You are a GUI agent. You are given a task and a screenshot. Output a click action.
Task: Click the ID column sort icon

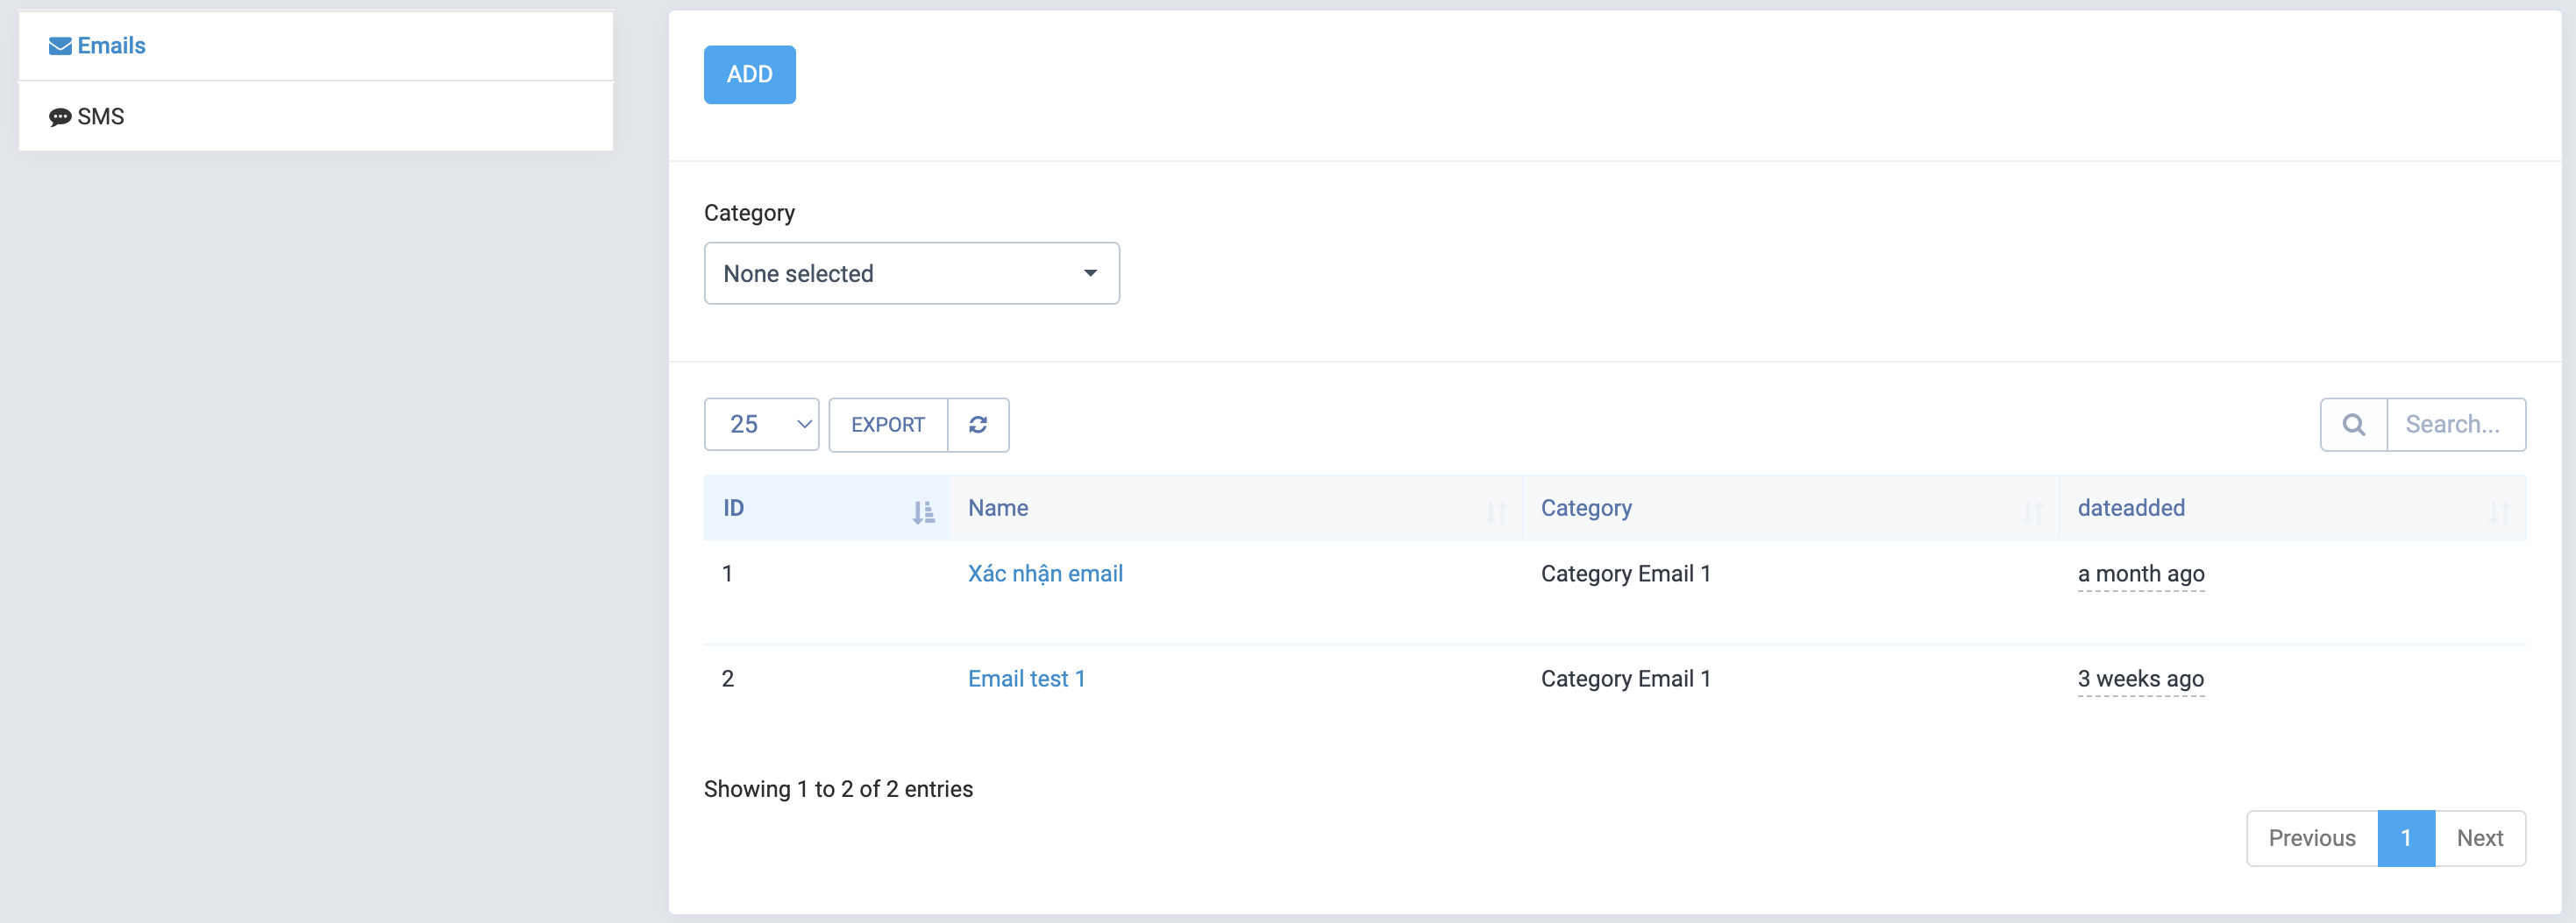point(922,511)
